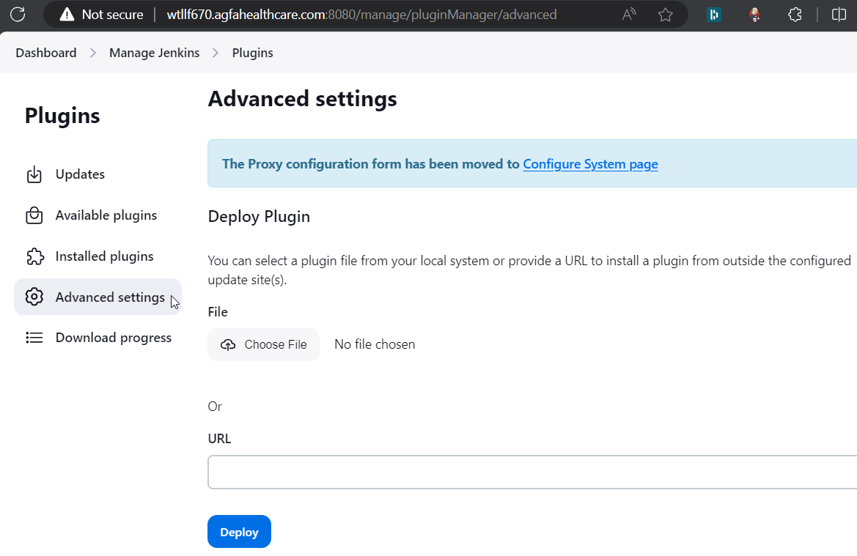The height and width of the screenshot is (556, 857).
Task: Select Advanced settings in sidebar
Action: pos(98,297)
